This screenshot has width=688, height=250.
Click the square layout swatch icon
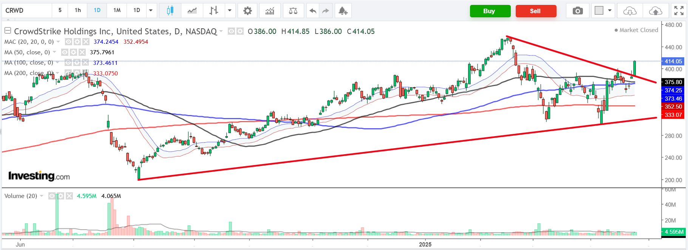coord(599,11)
